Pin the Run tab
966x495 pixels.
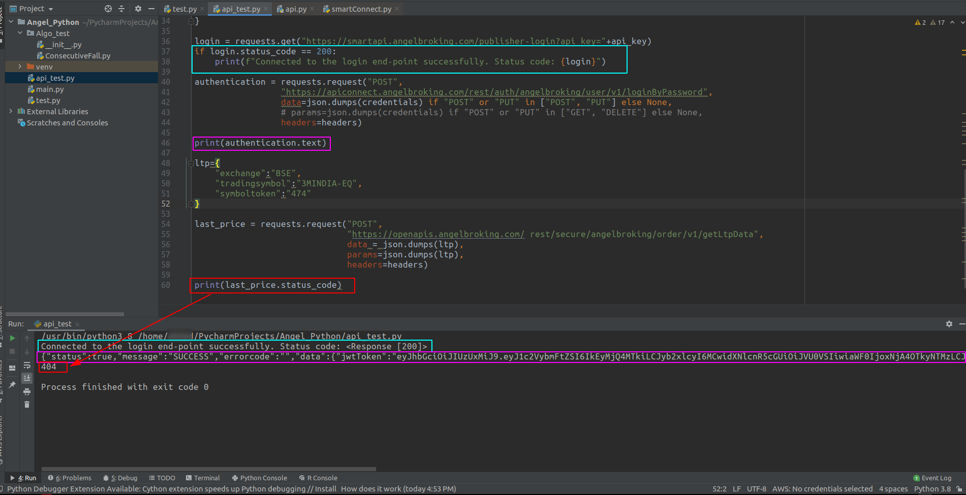click(x=12, y=385)
